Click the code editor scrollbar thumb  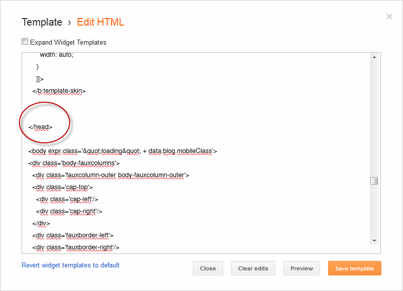[374, 181]
